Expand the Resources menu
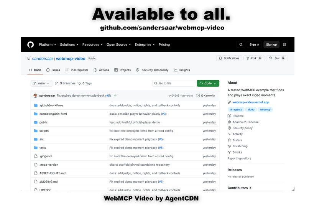 (x=92, y=44)
